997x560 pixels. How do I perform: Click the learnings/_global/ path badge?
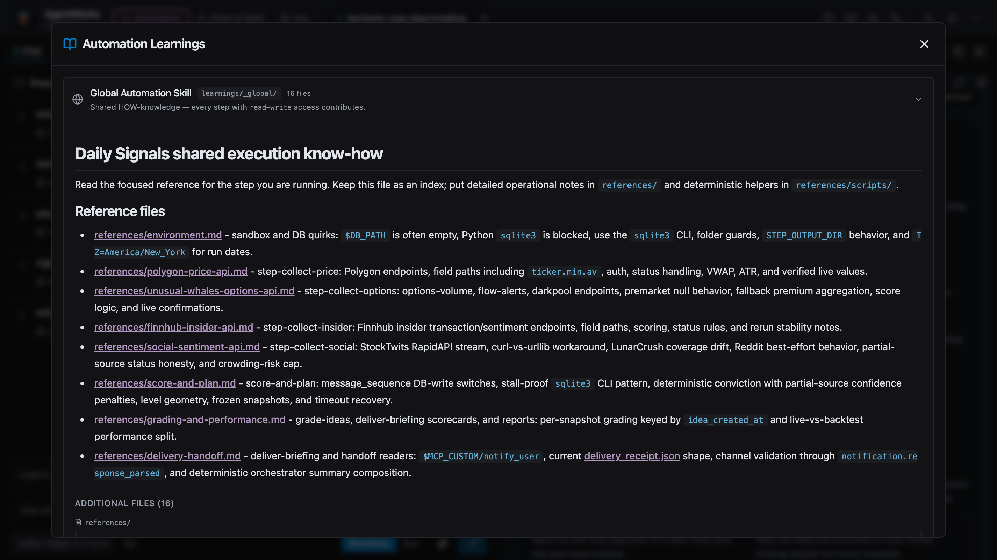[x=239, y=93]
